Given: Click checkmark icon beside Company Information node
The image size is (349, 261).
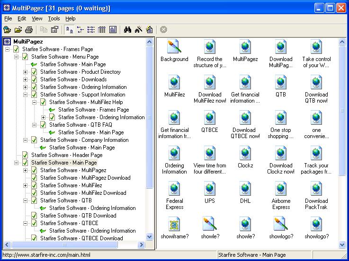Looking at the screenshot, I should 34,140.
